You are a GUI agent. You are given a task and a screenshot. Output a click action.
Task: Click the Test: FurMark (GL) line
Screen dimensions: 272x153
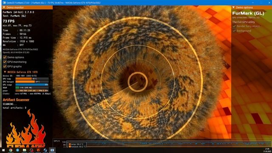(14, 16)
